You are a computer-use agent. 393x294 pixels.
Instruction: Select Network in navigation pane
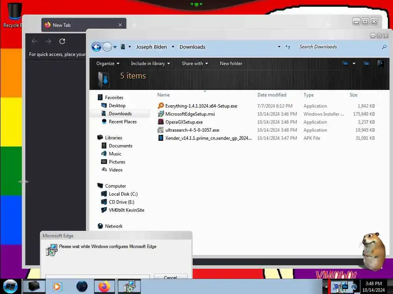coord(114,226)
